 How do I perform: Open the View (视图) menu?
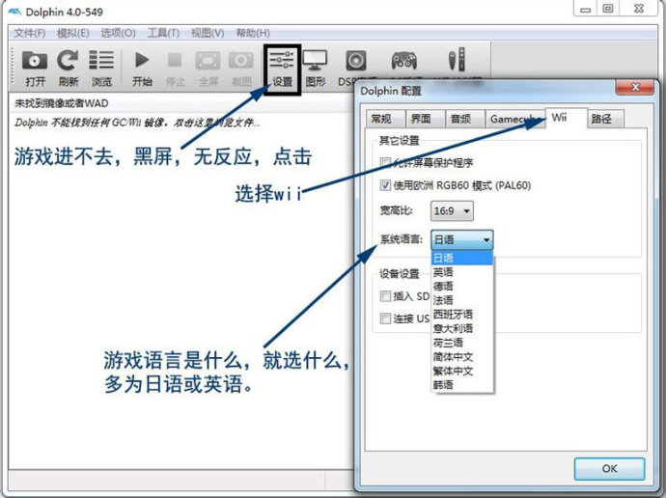tap(208, 33)
